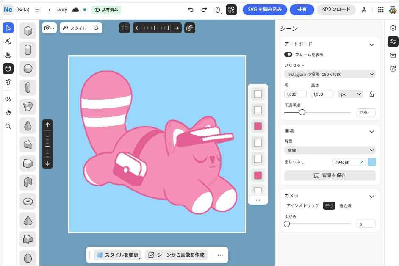Click the SVG を読み込み button

(265, 10)
